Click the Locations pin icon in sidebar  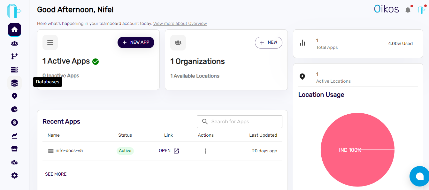click(14, 96)
